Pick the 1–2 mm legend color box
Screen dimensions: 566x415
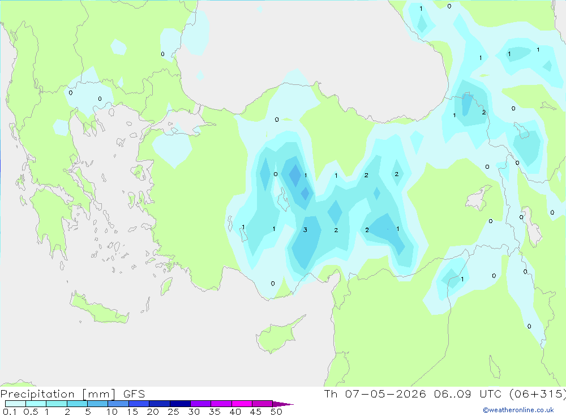[57, 404]
